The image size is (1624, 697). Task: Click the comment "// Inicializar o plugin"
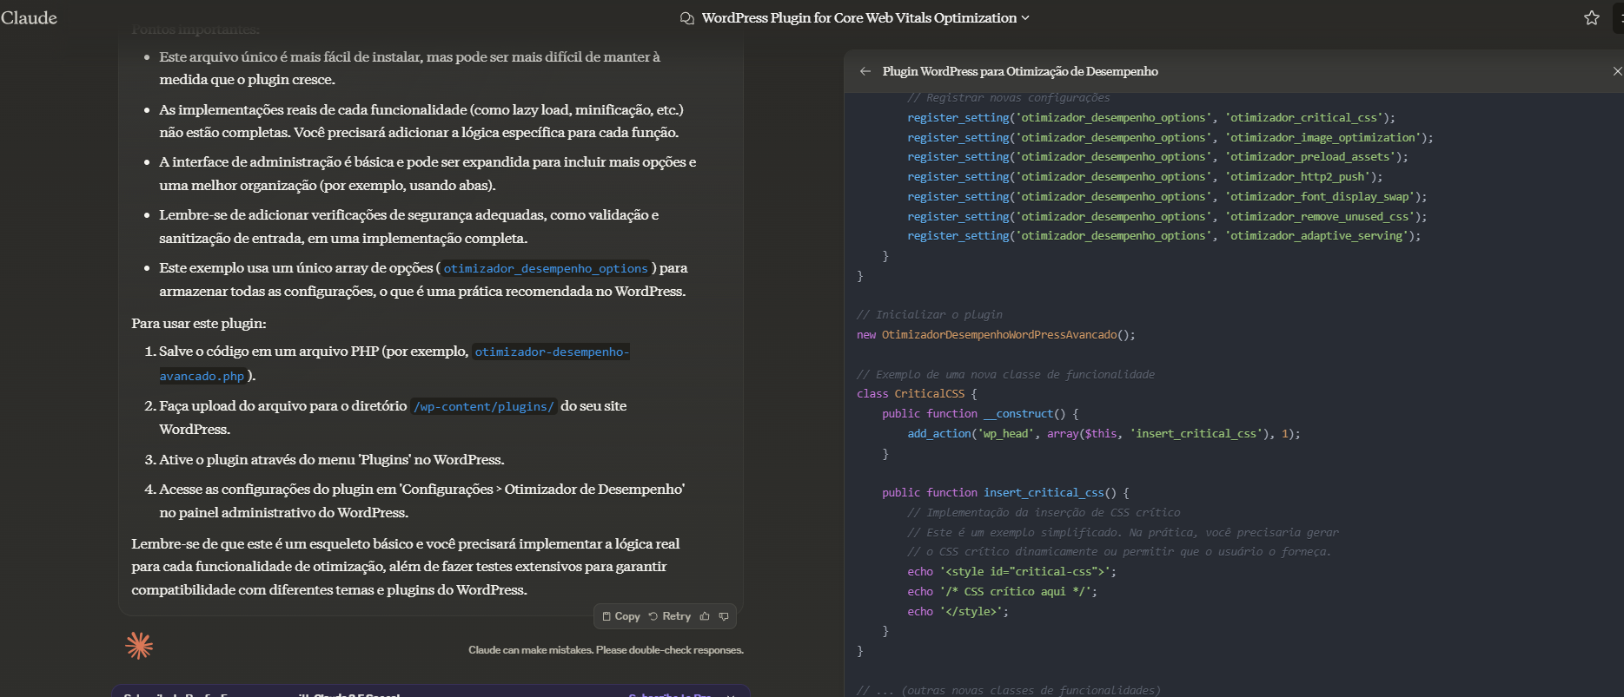930,315
